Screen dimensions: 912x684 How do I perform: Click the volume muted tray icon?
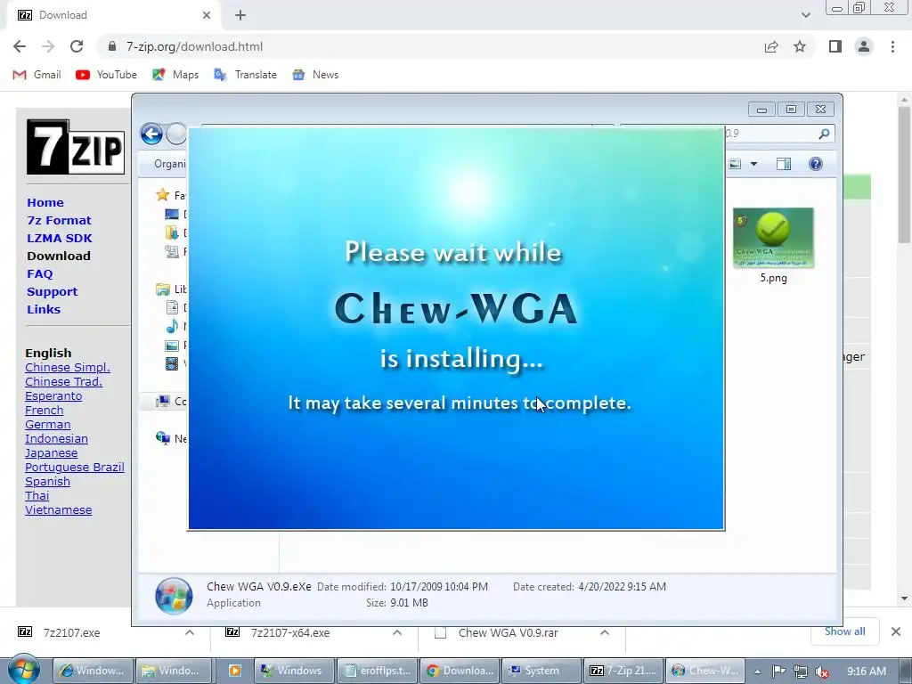[822, 672]
